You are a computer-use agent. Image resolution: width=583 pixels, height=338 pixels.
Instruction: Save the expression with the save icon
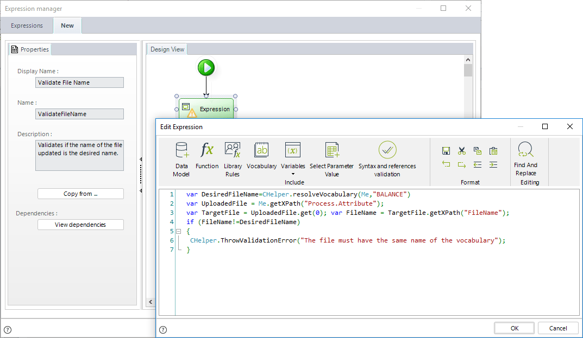click(x=446, y=151)
